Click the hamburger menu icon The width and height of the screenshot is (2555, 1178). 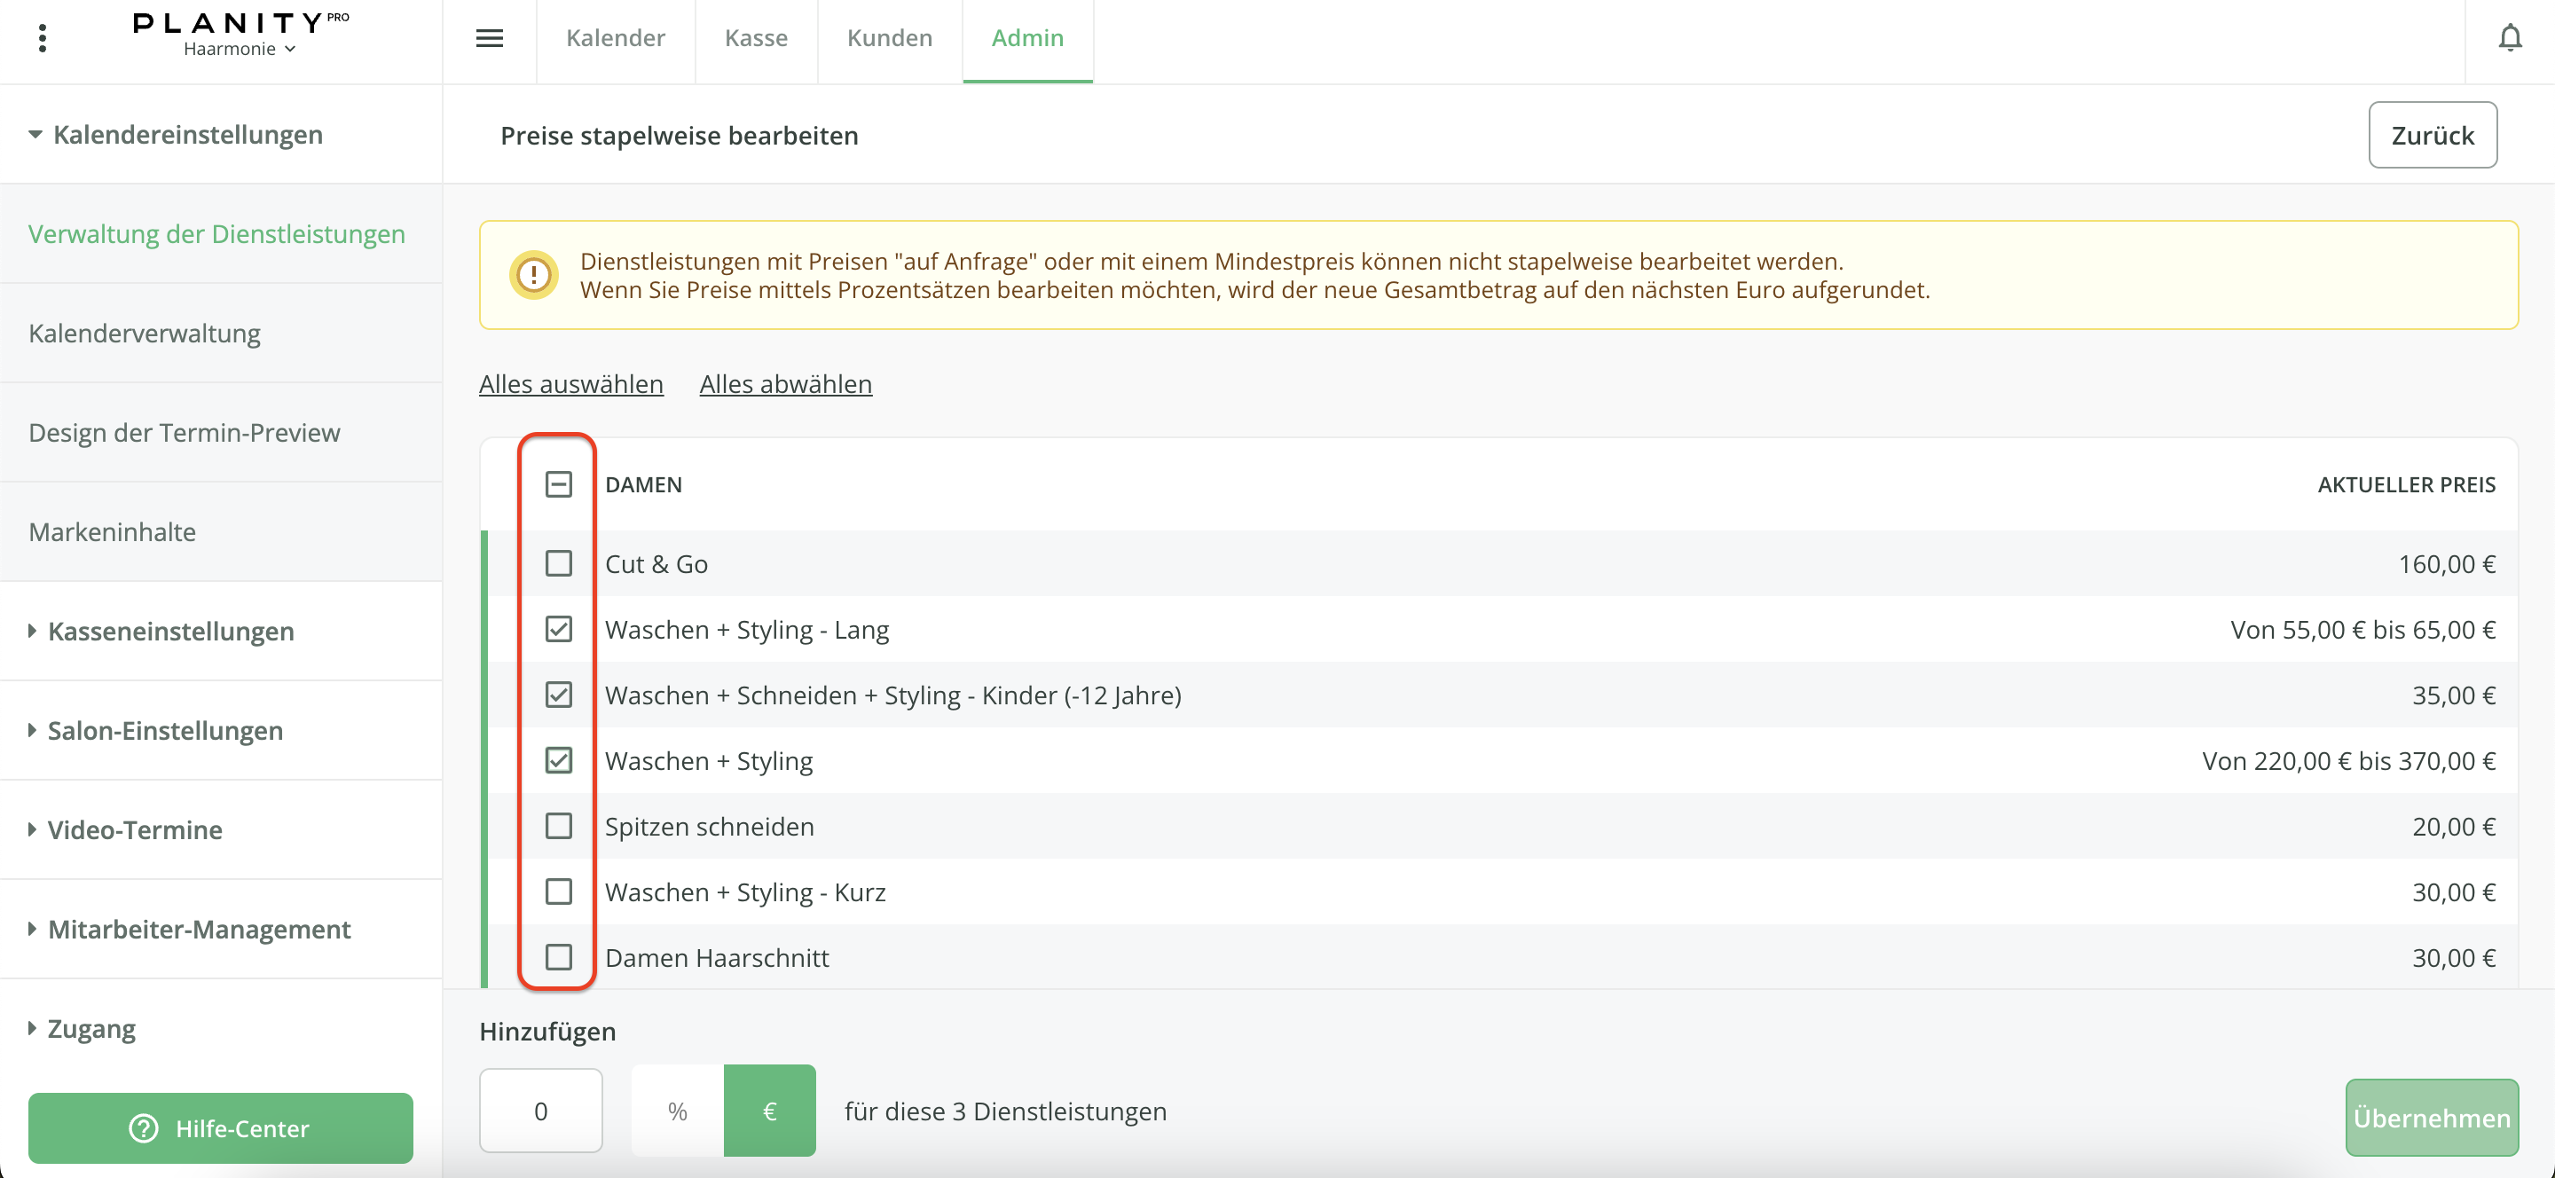coord(489,37)
